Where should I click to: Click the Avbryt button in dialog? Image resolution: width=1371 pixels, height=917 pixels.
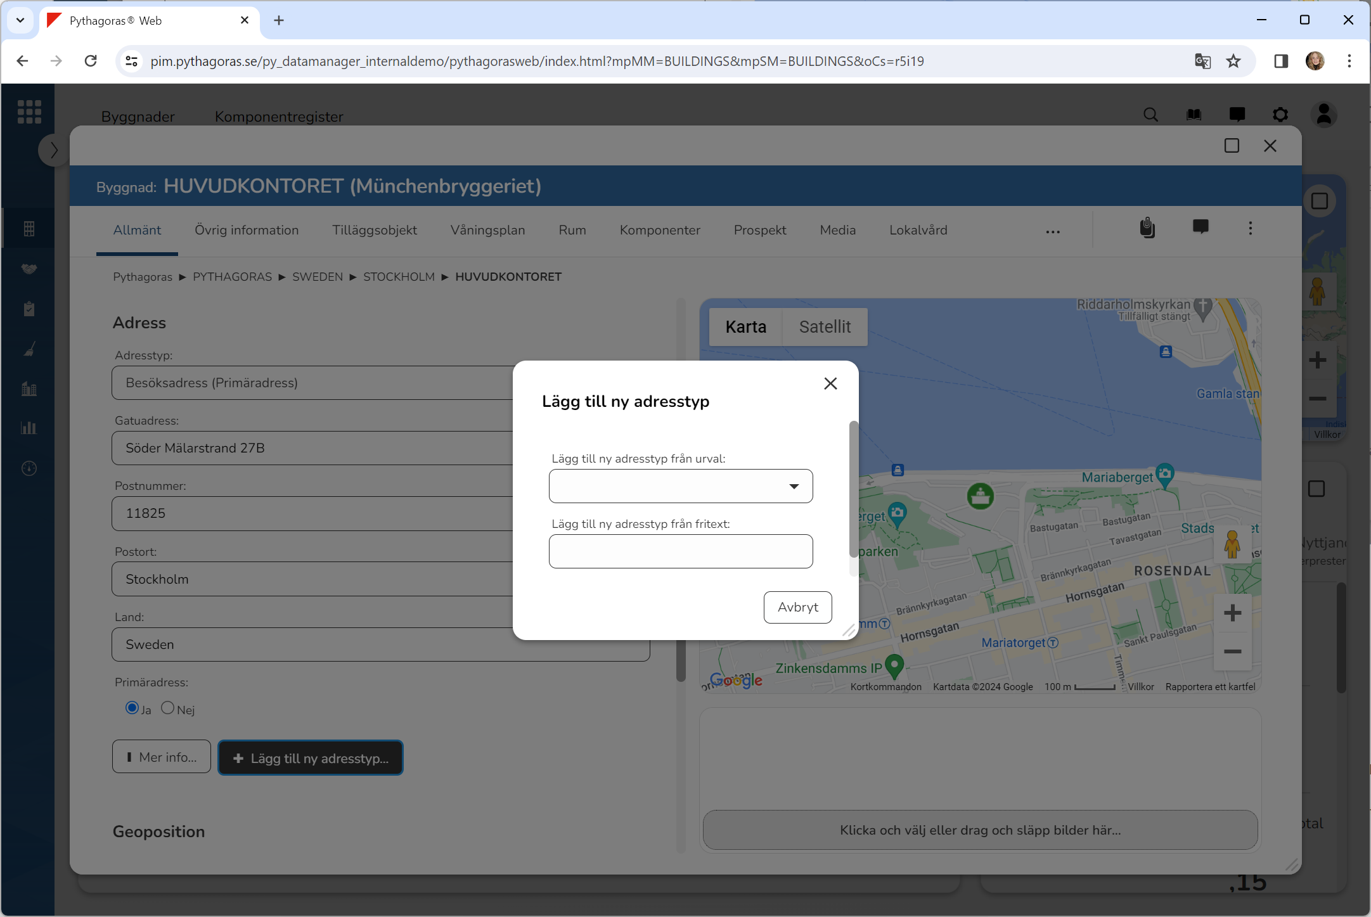[x=797, y=607]
